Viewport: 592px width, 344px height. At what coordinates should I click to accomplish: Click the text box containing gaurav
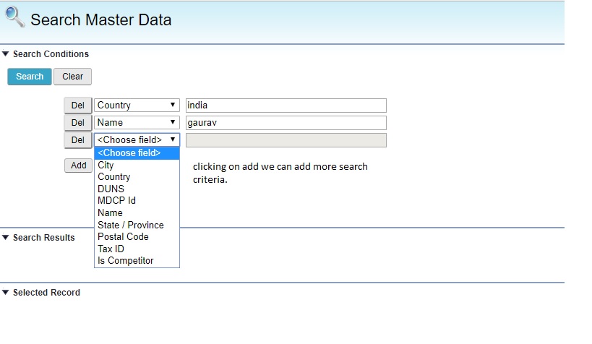point(286,123)
